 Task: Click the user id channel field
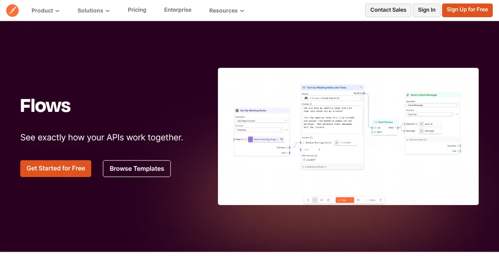[x=430, y=124]
